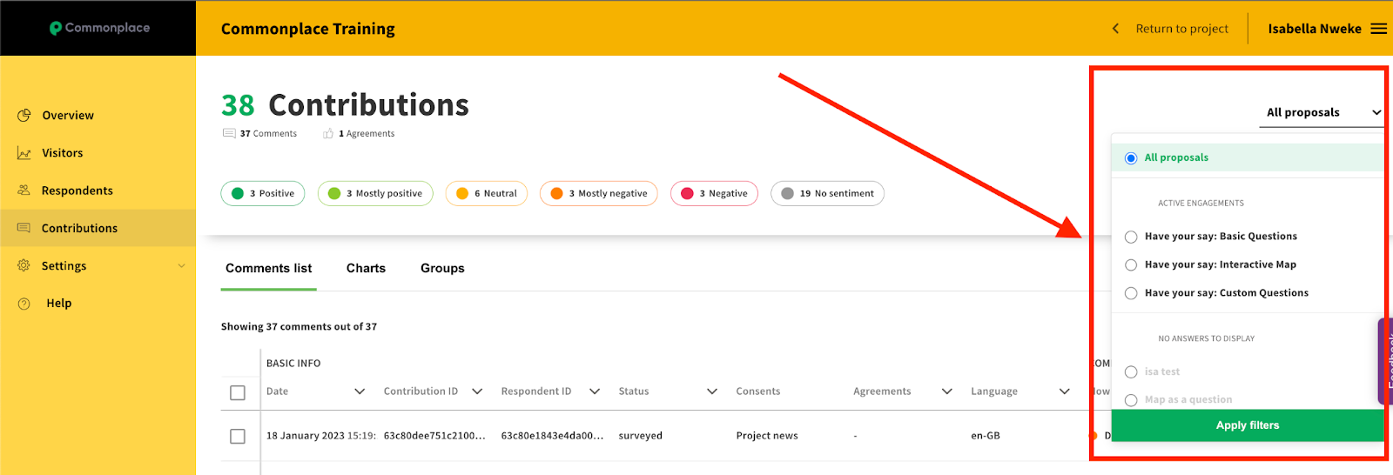Screen dimensions: 1393x475
Task: Click the Isabella Nweke user name
Action: (1315, 29)
